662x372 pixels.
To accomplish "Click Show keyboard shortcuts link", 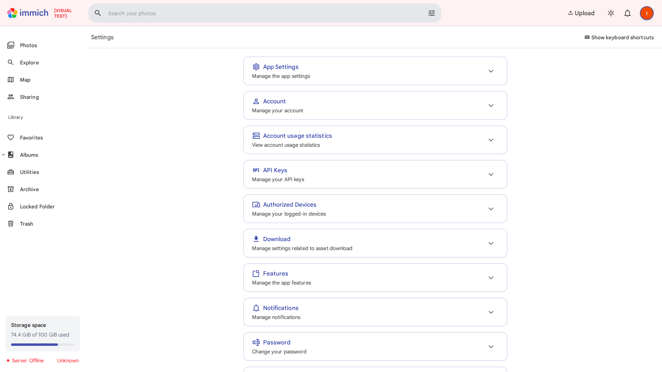I will [x=619, y=37].
